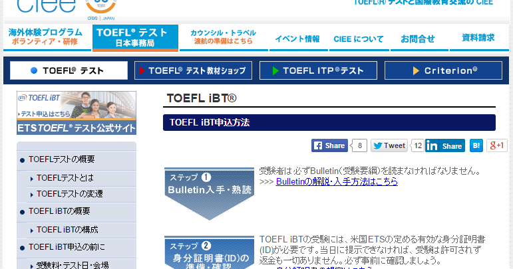The width and height of the screenshot is (513, 269).
Task: Open TOEFL ITP テスト button
Action: pyautogui.click(x=318, y=70)
